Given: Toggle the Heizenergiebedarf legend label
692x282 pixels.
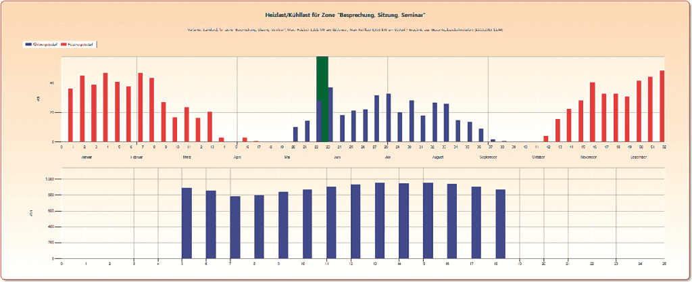Looking at the screenshot, I should (x=82, y=45).
